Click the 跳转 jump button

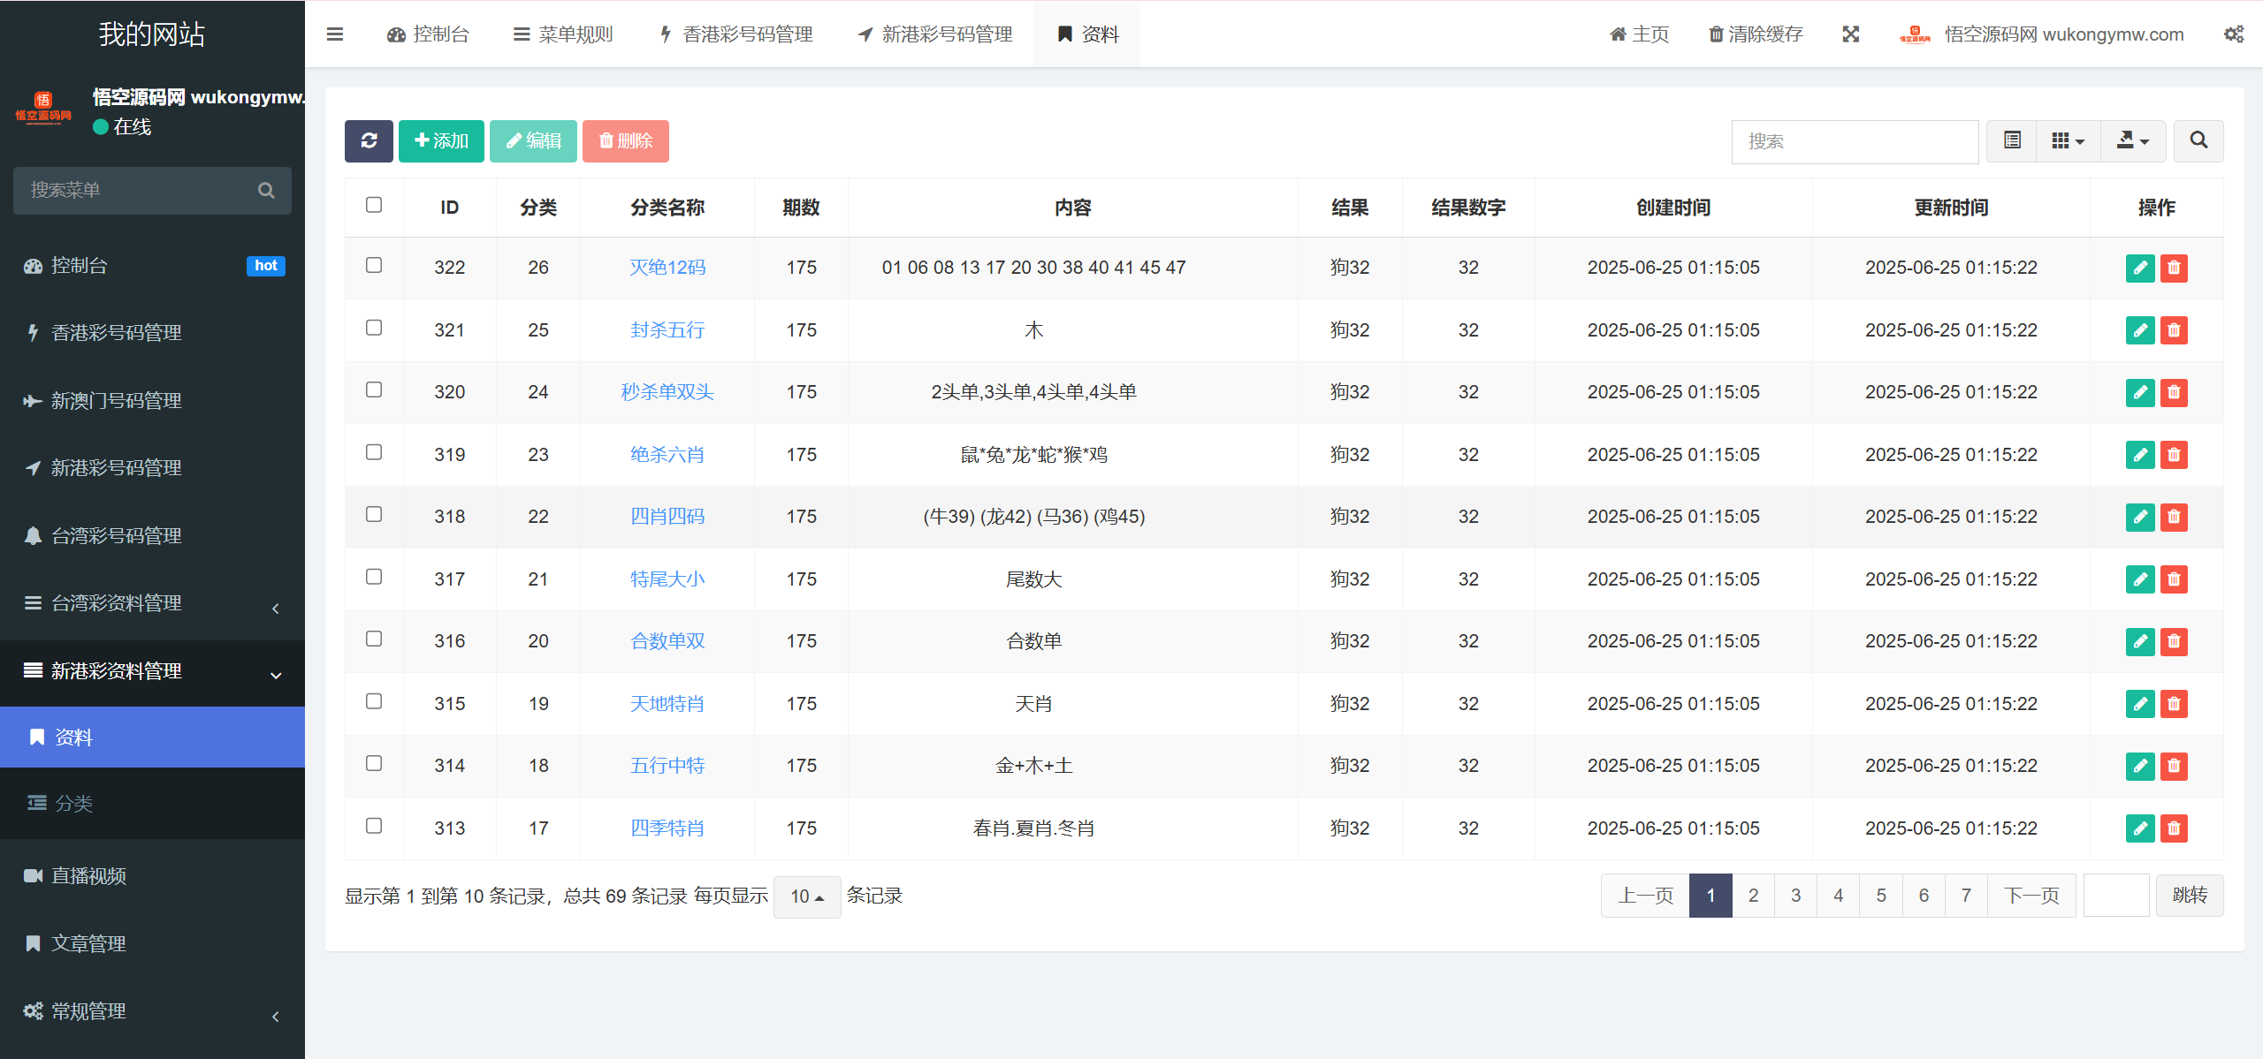click(x=2190, y=896)
